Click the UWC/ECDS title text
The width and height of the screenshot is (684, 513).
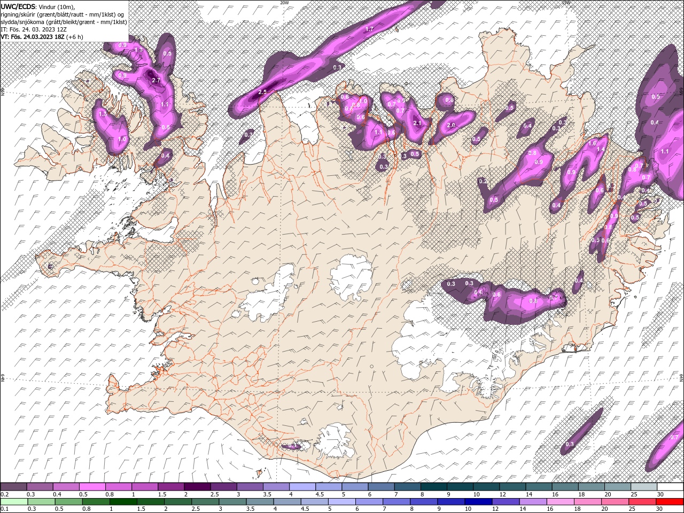point(18,6)
